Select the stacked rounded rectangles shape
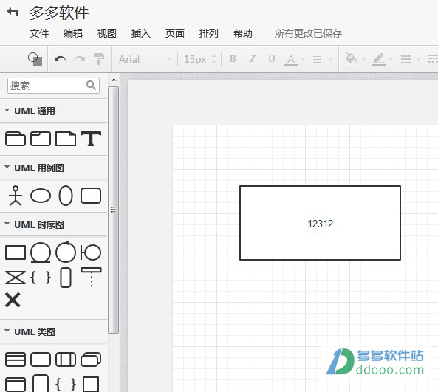Image resolution: width=438 pixels, height=392 pixels. pos(91,360)
